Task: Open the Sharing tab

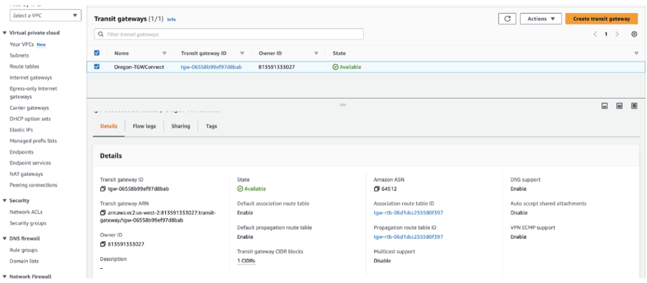Action: tap(181, 126)
